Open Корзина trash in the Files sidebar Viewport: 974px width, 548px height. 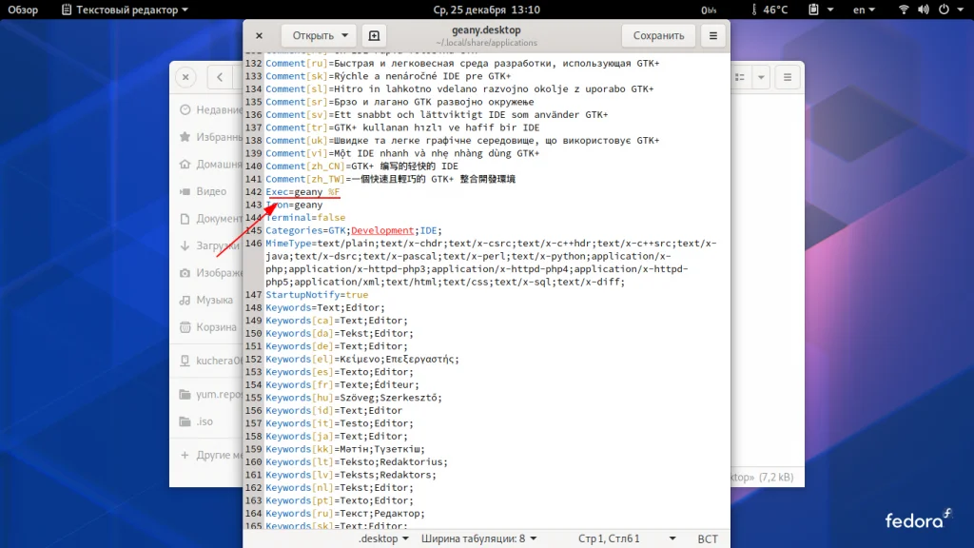pyautogui.click(x=210, y=327)
